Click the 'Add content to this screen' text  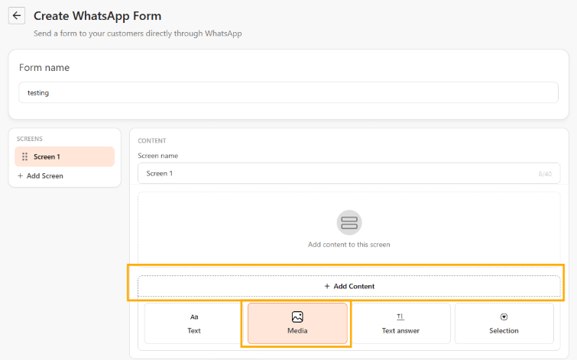(348, 245)
